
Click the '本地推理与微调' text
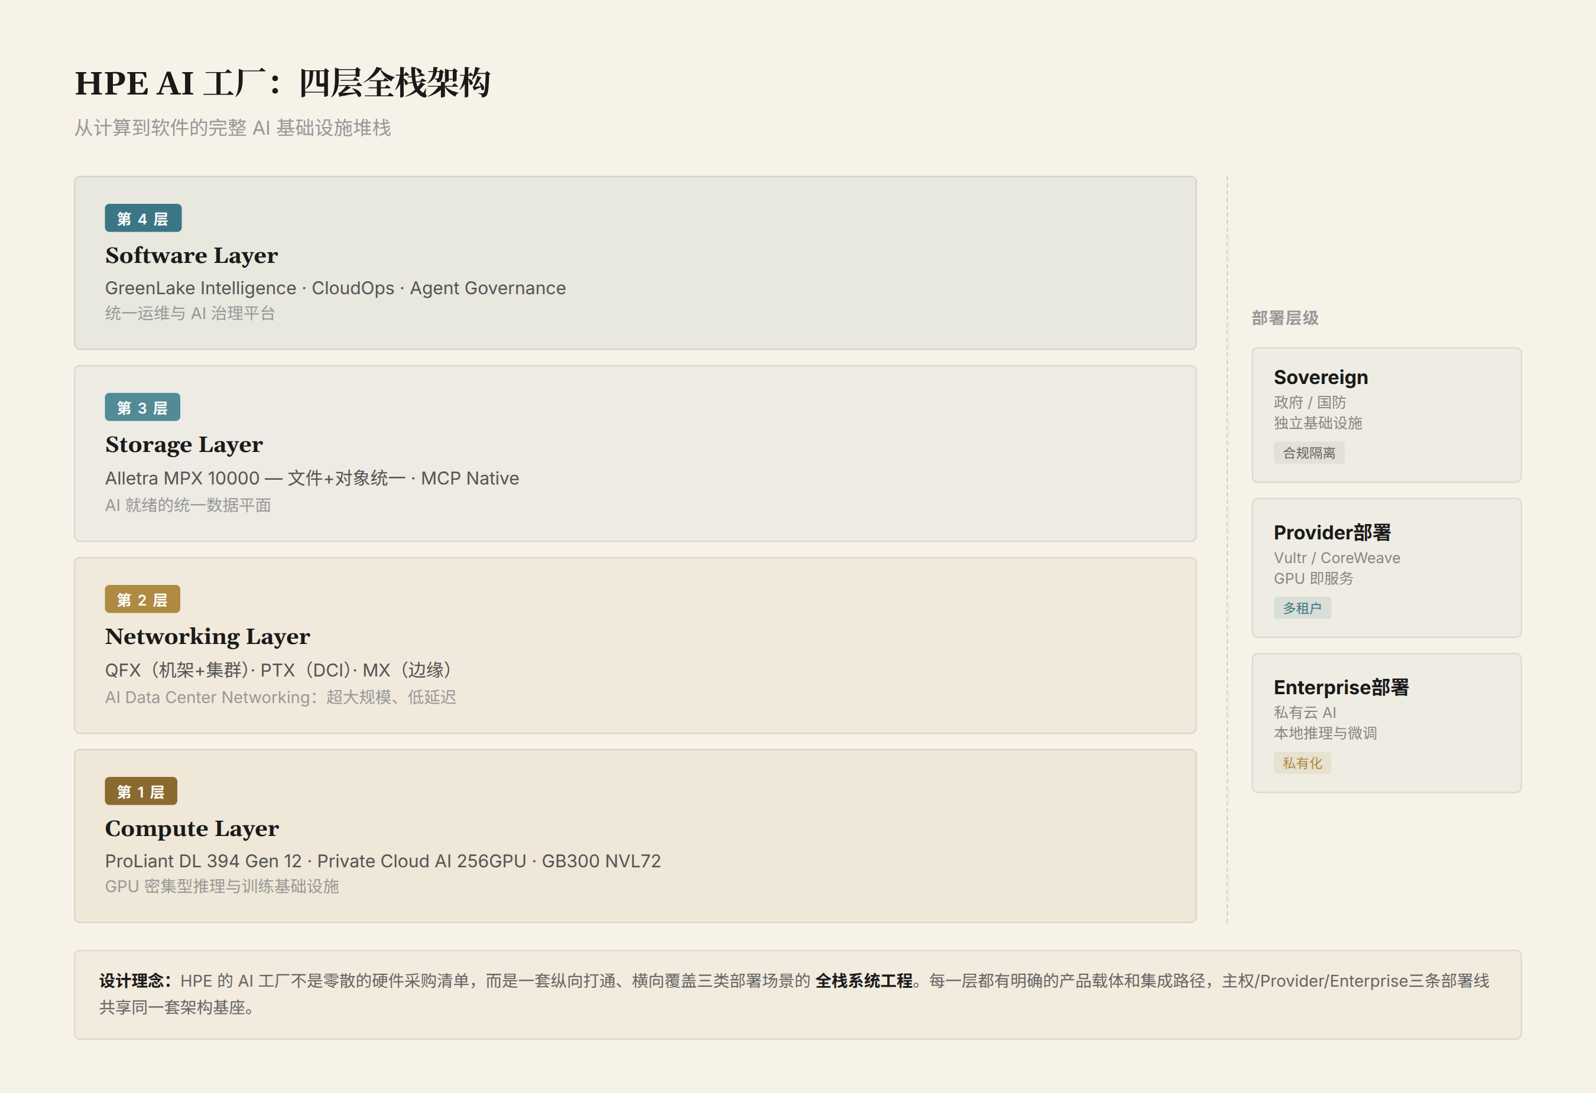pos(1325,733)
